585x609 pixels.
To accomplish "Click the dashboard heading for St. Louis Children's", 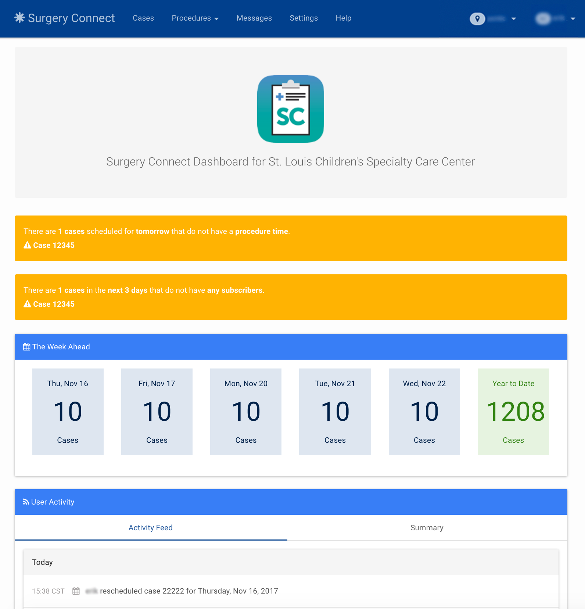I will 291,162.
